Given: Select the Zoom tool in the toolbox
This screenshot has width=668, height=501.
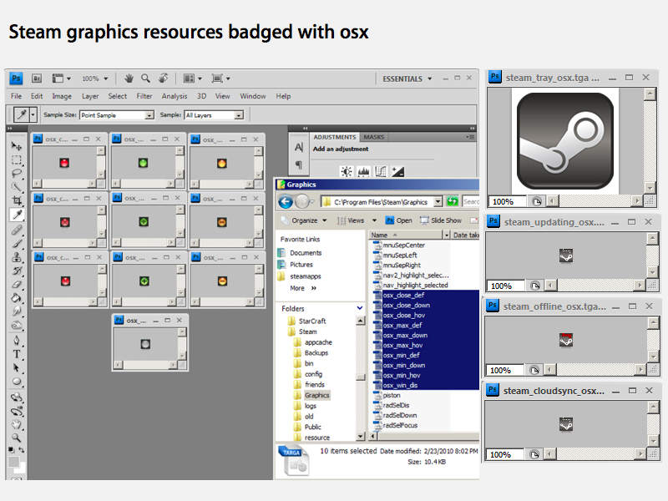Looking at the screenshot, I should (x=16, y=438).
